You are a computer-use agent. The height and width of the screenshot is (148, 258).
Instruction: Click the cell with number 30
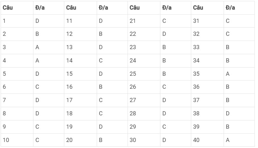pyautogui.click(x=144, y=140)
